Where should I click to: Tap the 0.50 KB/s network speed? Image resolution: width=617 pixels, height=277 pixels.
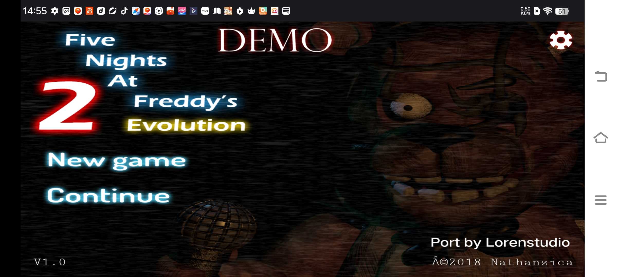pos(525,11)
